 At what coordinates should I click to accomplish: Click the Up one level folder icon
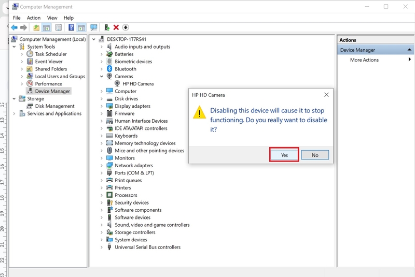(x=36, y=27)
